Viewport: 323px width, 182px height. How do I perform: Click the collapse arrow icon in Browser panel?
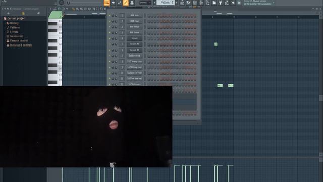coord(38,13)
